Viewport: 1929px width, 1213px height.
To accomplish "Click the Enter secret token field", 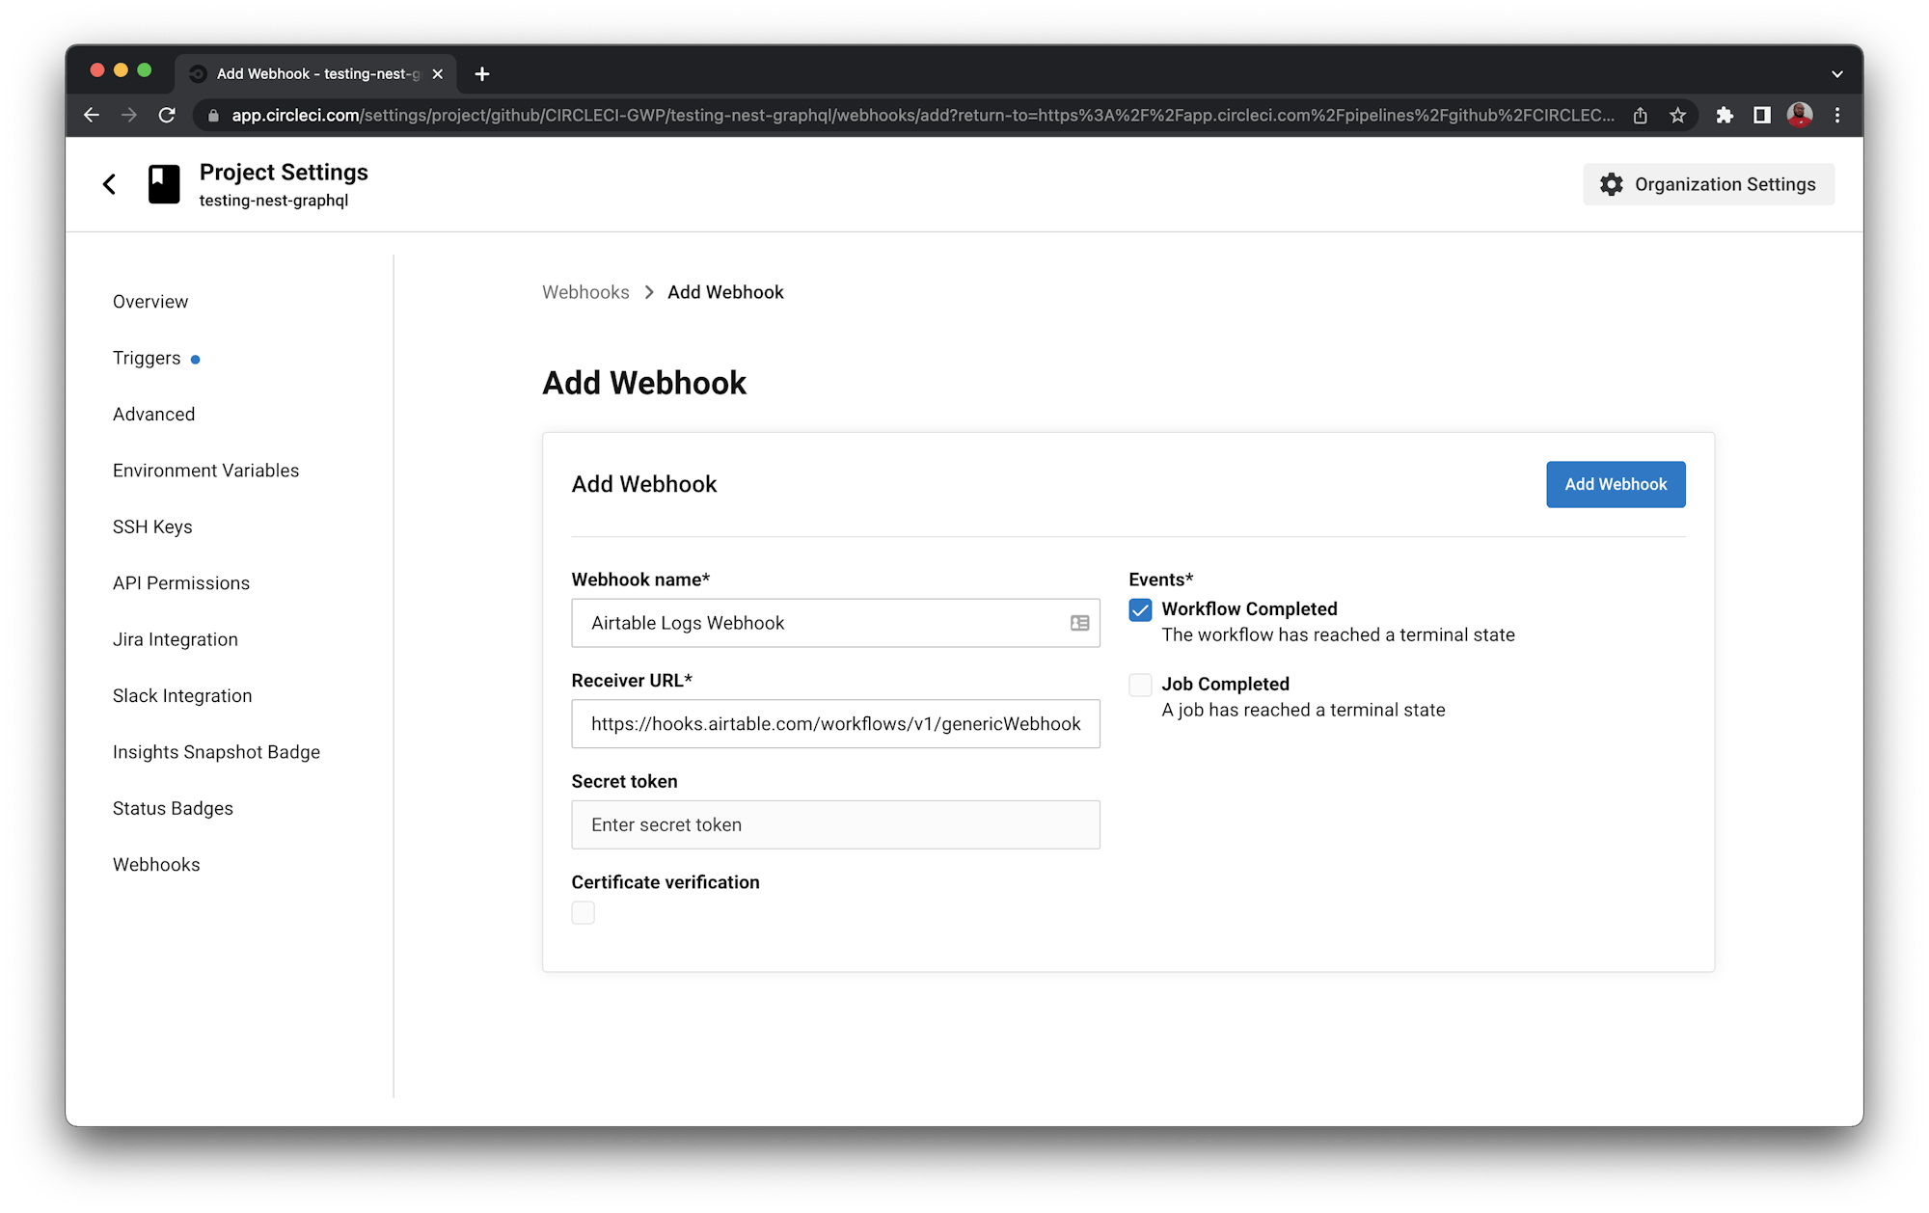I will 835,824.
